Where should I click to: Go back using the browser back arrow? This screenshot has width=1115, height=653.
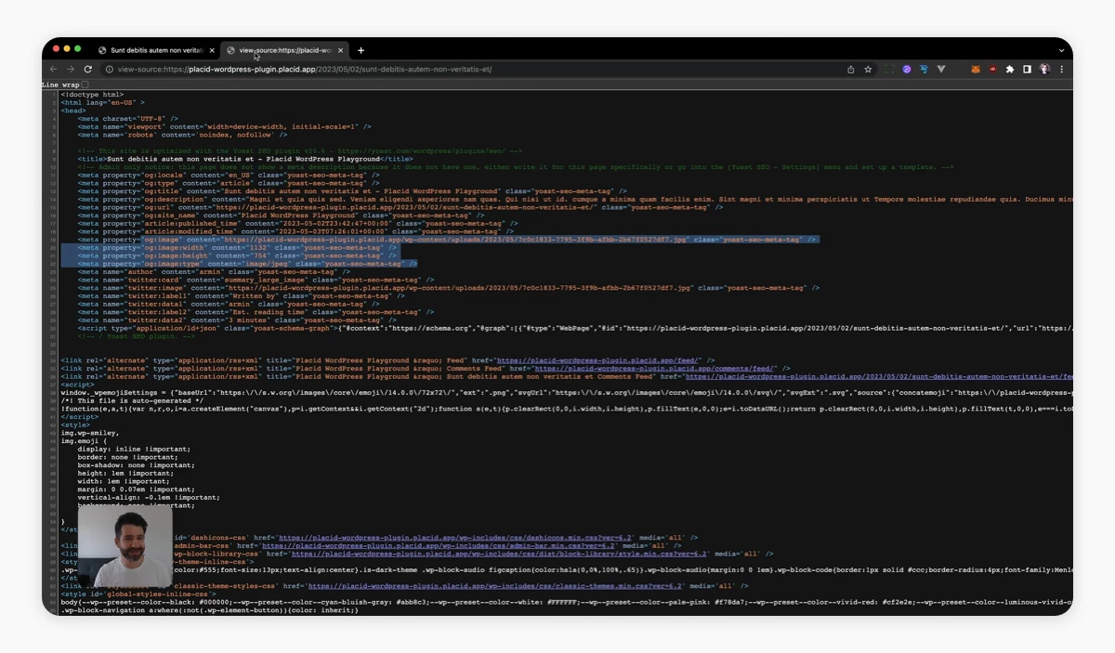55,70
